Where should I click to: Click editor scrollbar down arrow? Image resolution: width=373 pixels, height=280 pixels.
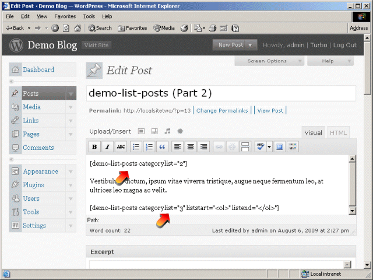click(x=352, y=211)
